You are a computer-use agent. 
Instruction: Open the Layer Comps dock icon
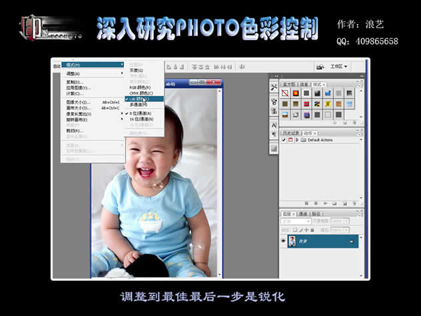click(274, 148)
